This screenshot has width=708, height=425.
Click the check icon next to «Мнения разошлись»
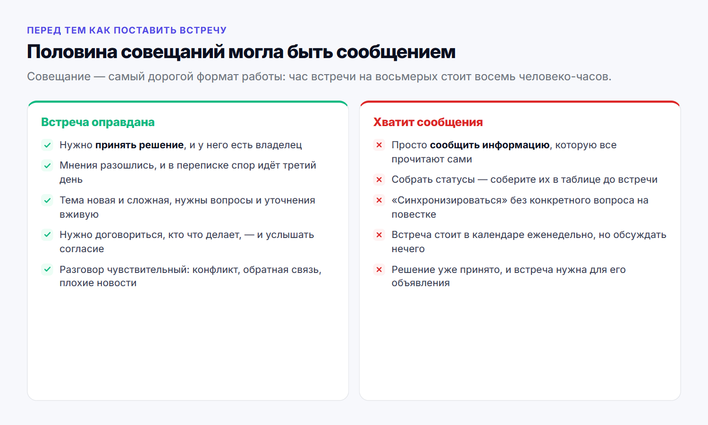pos(47,165)
